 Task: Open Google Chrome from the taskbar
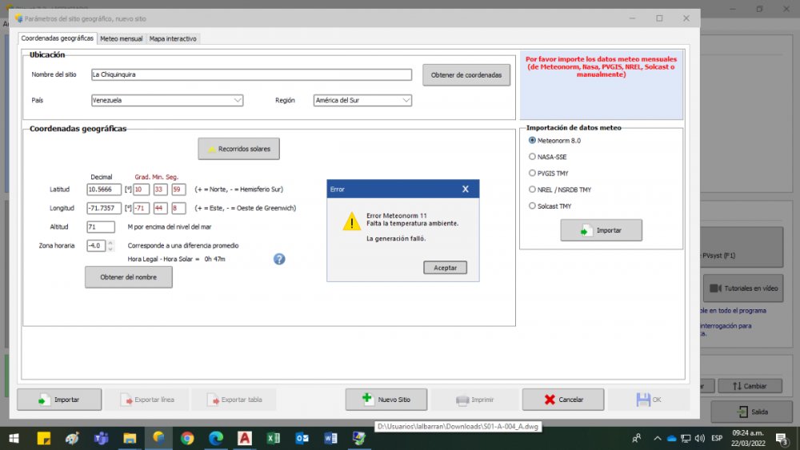coord(187,438)
